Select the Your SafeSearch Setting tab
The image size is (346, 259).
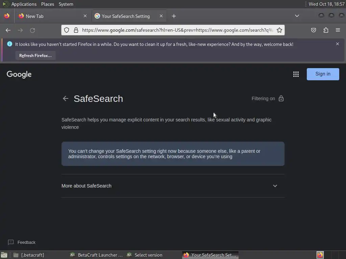129,16
